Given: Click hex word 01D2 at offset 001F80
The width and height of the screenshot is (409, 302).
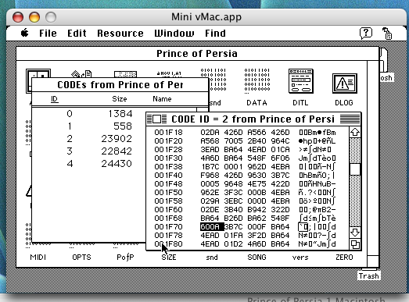Looking at the screenshot, I should point(234,244).
